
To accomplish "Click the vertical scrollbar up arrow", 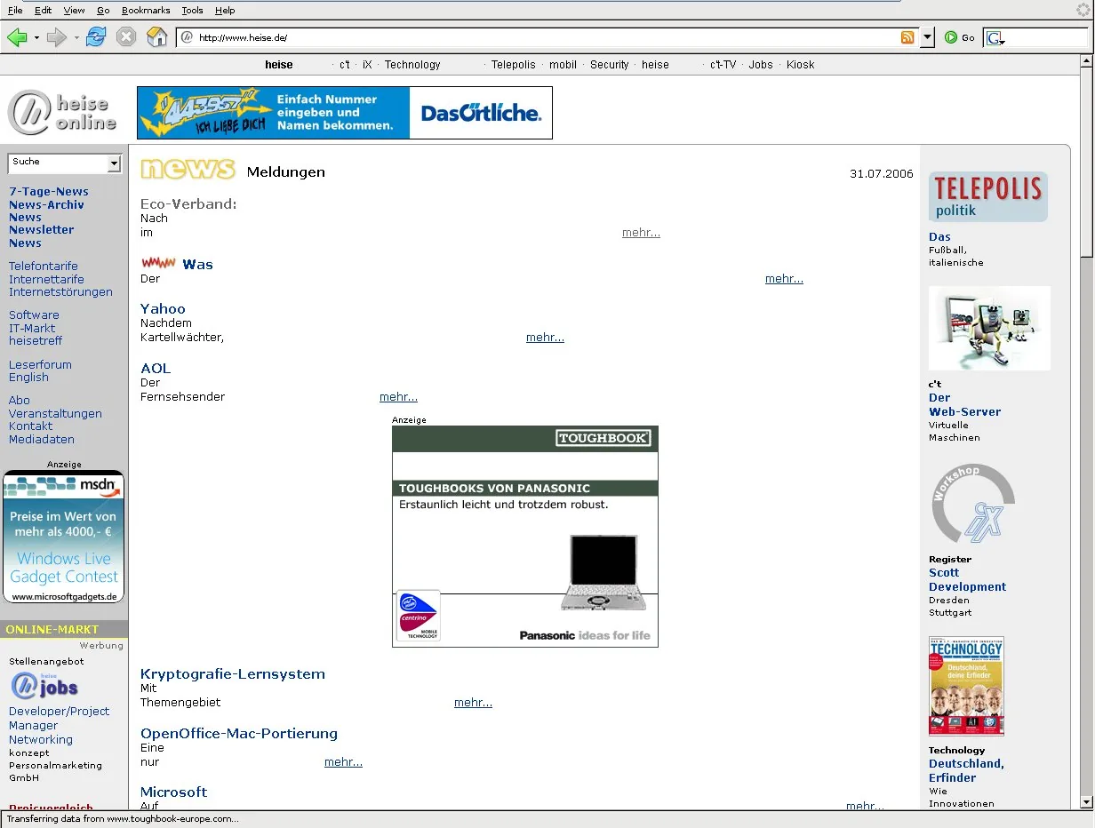I will [x=1086, y=62].
